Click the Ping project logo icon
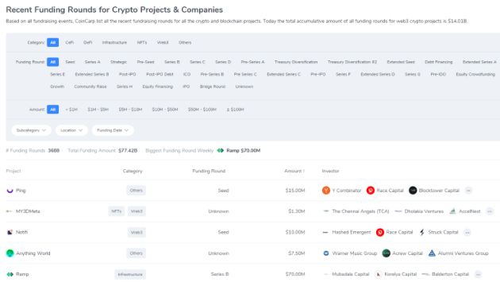Viewport: 500px width, 286px height. click(x=10, y=191)
